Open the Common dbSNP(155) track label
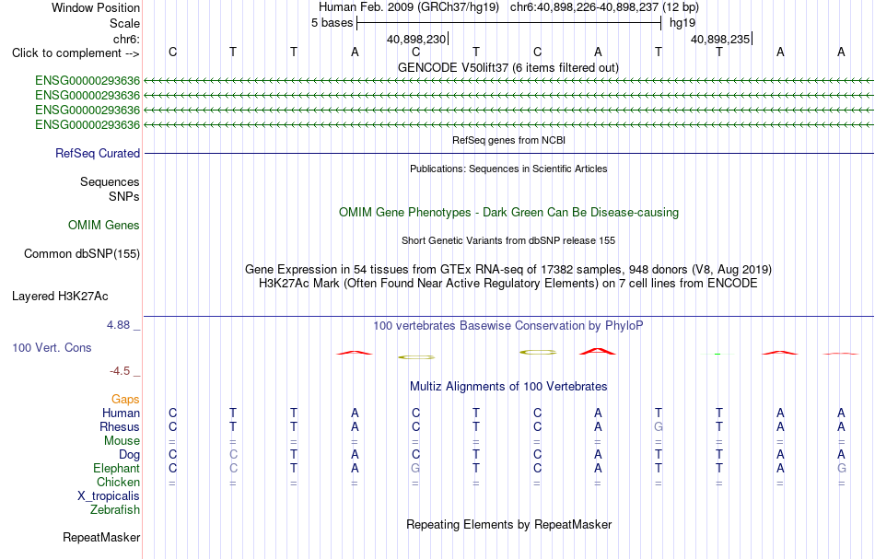Viewport: 875px width, 559px height. tap(81, 254)
